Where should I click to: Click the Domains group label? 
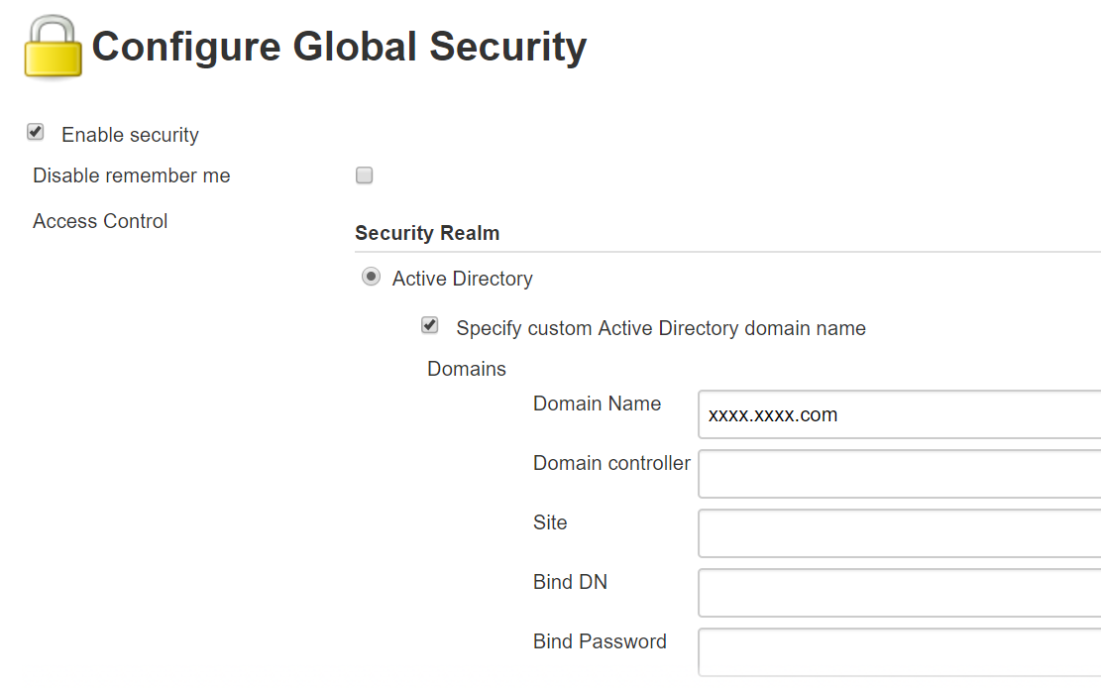click(466, 369)
